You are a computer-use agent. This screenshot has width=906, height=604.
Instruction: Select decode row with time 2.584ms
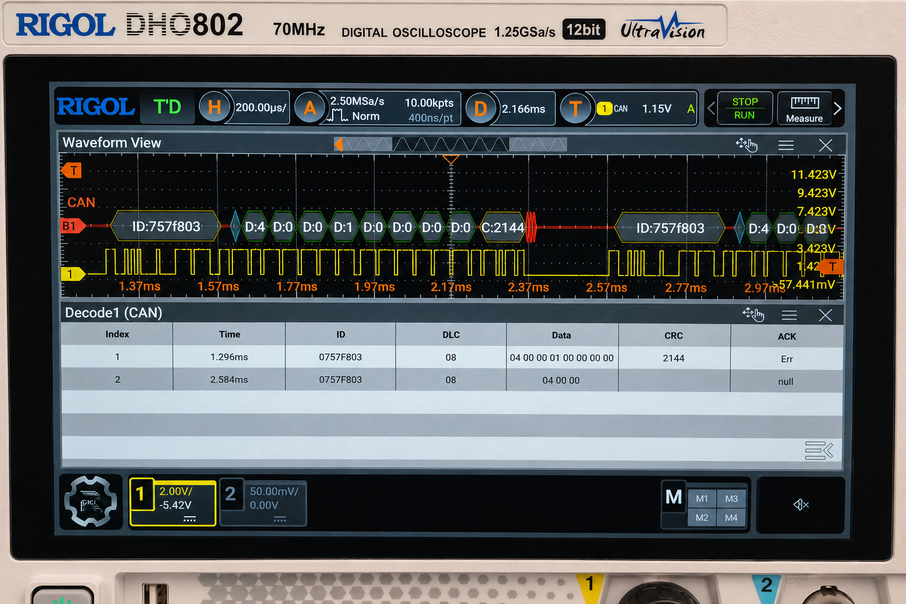tap(451, 380)
